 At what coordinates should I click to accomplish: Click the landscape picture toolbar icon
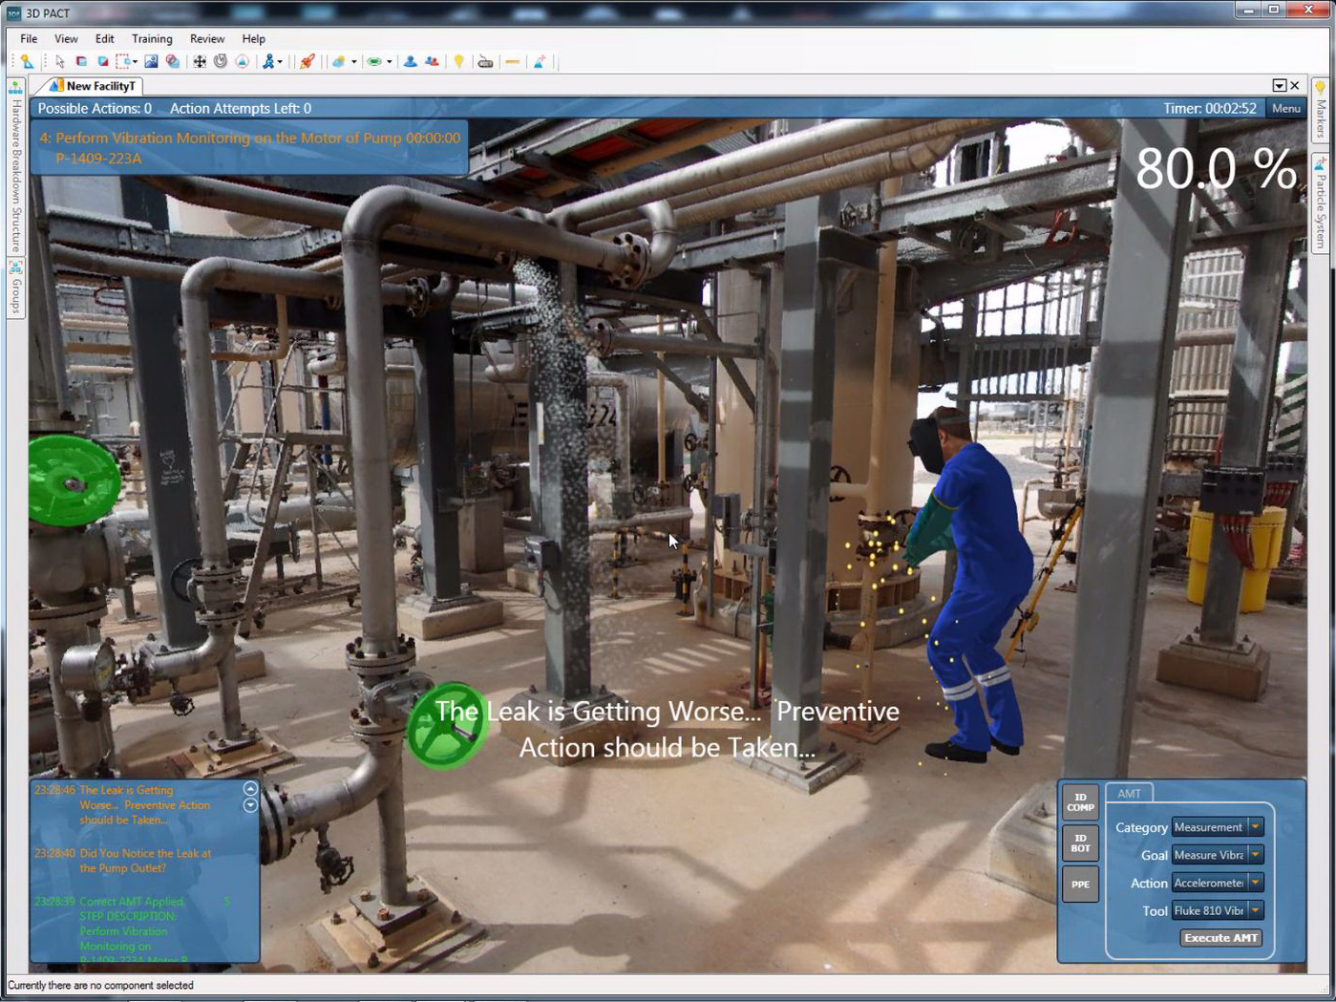point(151,62)
